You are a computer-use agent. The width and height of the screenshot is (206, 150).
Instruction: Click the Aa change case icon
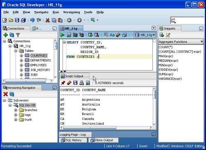pos(112,35)
